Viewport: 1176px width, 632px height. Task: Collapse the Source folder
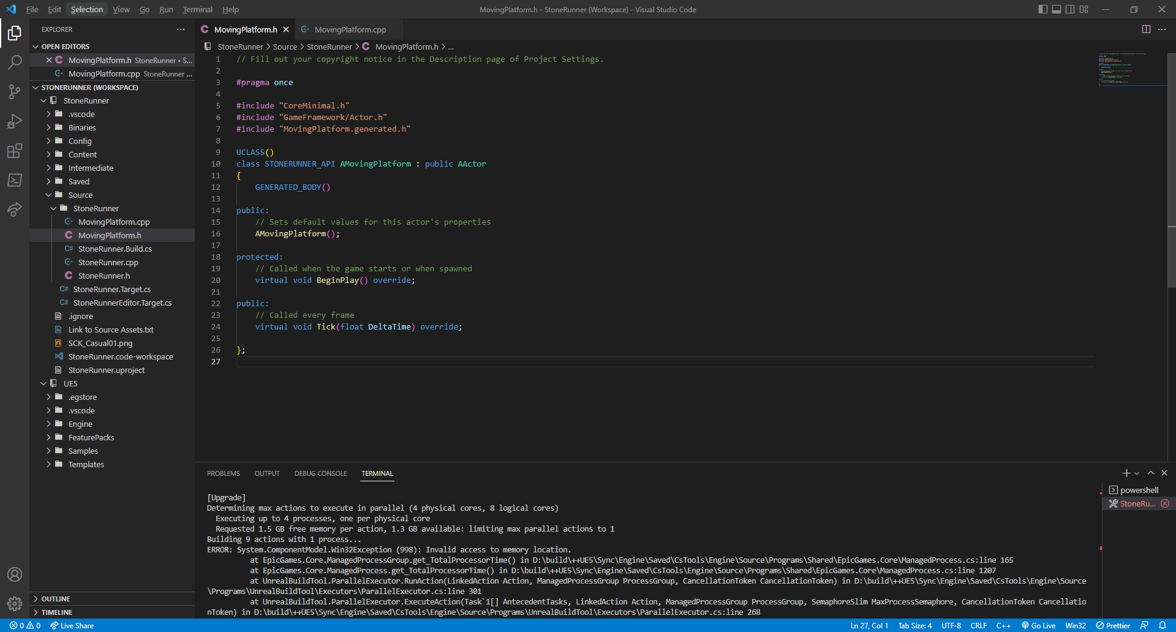[80, 195]
